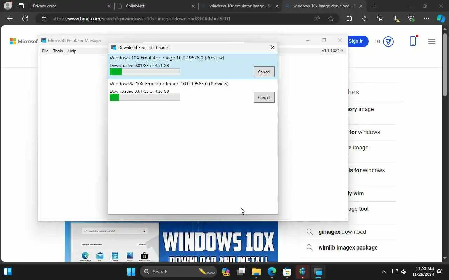Click progress bar of 10.0.19578.0 download

(x=145, y=72)
